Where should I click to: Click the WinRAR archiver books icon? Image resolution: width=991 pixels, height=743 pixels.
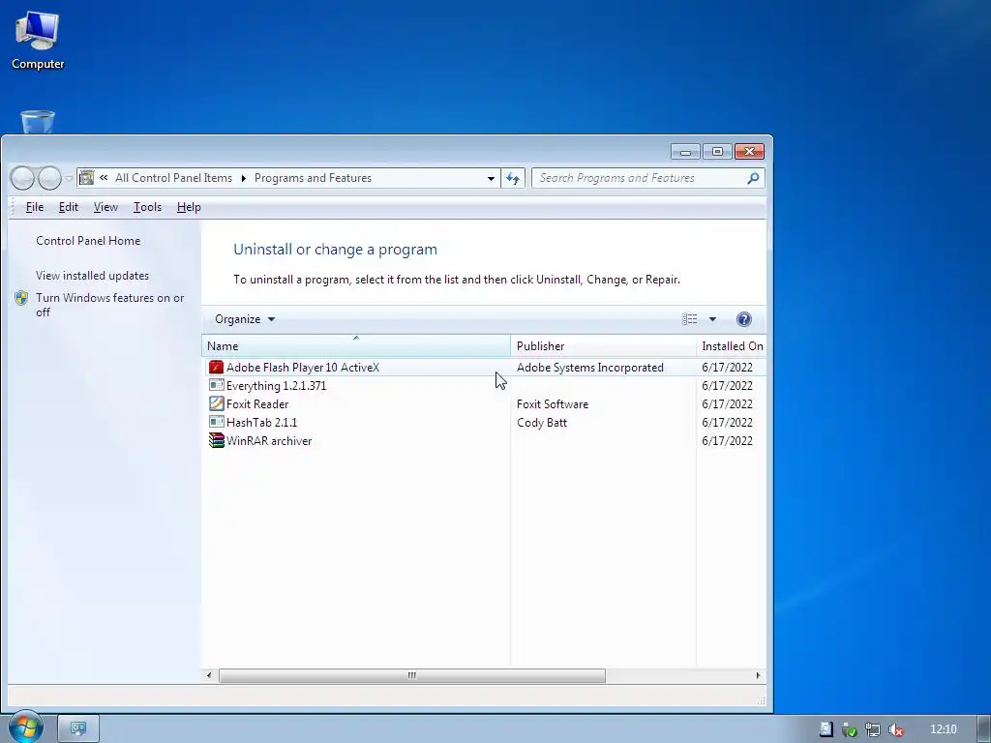[216, 440]
